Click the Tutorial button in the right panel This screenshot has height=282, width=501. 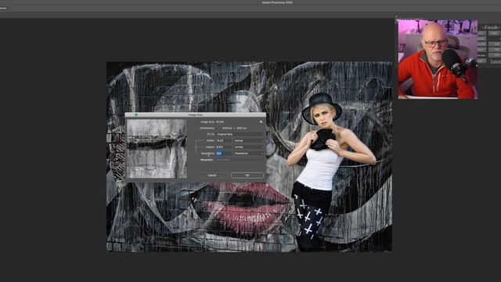(496, 61)
